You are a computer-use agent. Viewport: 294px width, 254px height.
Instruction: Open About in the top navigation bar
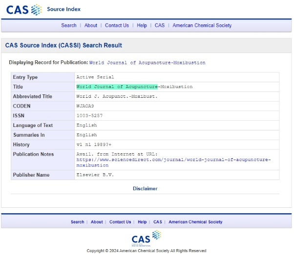(x=91, y=25)
